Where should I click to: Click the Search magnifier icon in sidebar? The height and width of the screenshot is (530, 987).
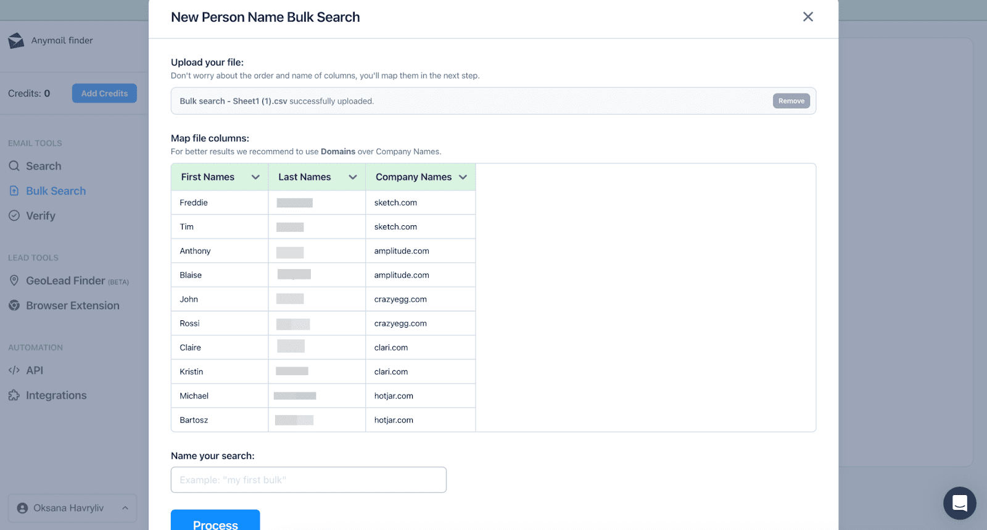click(14, 166)
